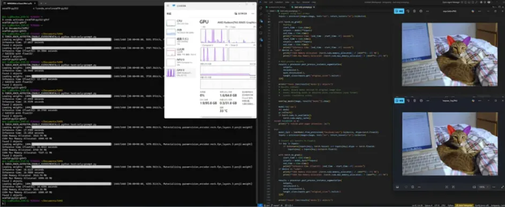Open the Copy engine graph dropdown

[x=232, y=27]
